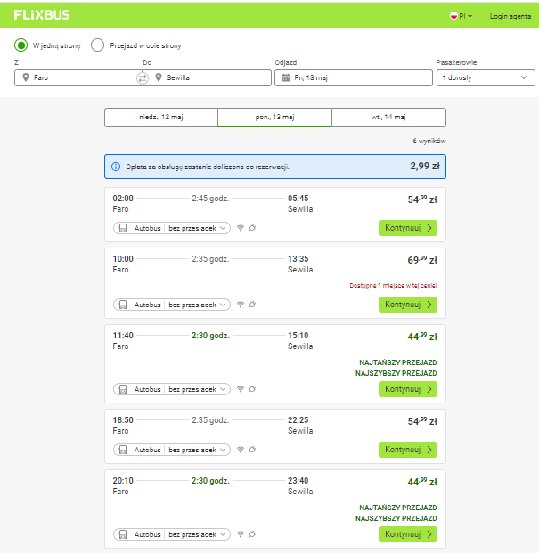Viewport: 539px width, 553px height.
Task: Click the 2,99 zł service fee amount
Action: coord(425,167)
